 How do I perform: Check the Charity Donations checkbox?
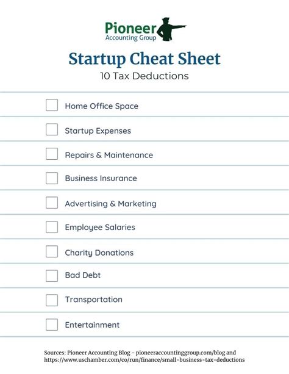click(x=52, y=251)
